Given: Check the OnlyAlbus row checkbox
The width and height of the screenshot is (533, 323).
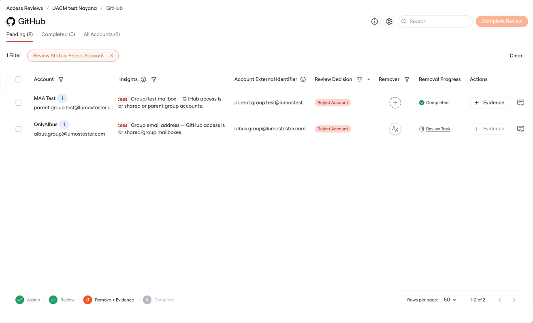Looking at the screenshot, I should [18, 129].
